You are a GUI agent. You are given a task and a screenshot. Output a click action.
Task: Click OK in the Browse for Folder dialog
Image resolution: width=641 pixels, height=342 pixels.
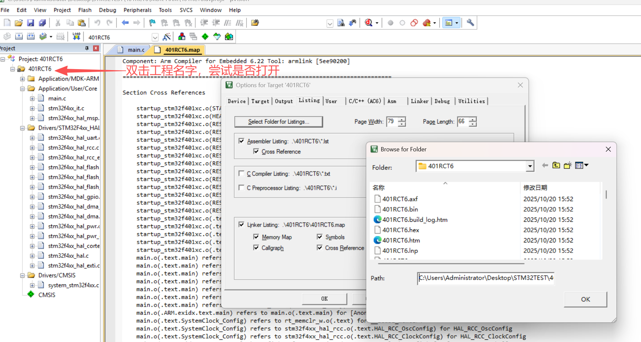coord(585,299)
